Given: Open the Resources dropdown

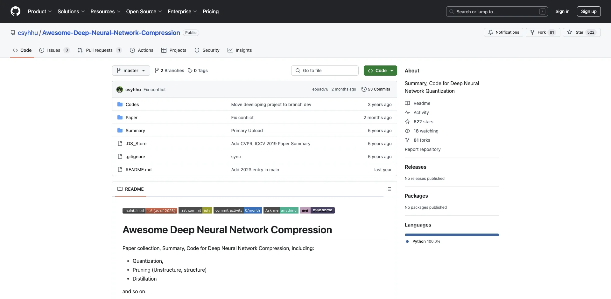Looking at the screenshot, I should 105,11.
